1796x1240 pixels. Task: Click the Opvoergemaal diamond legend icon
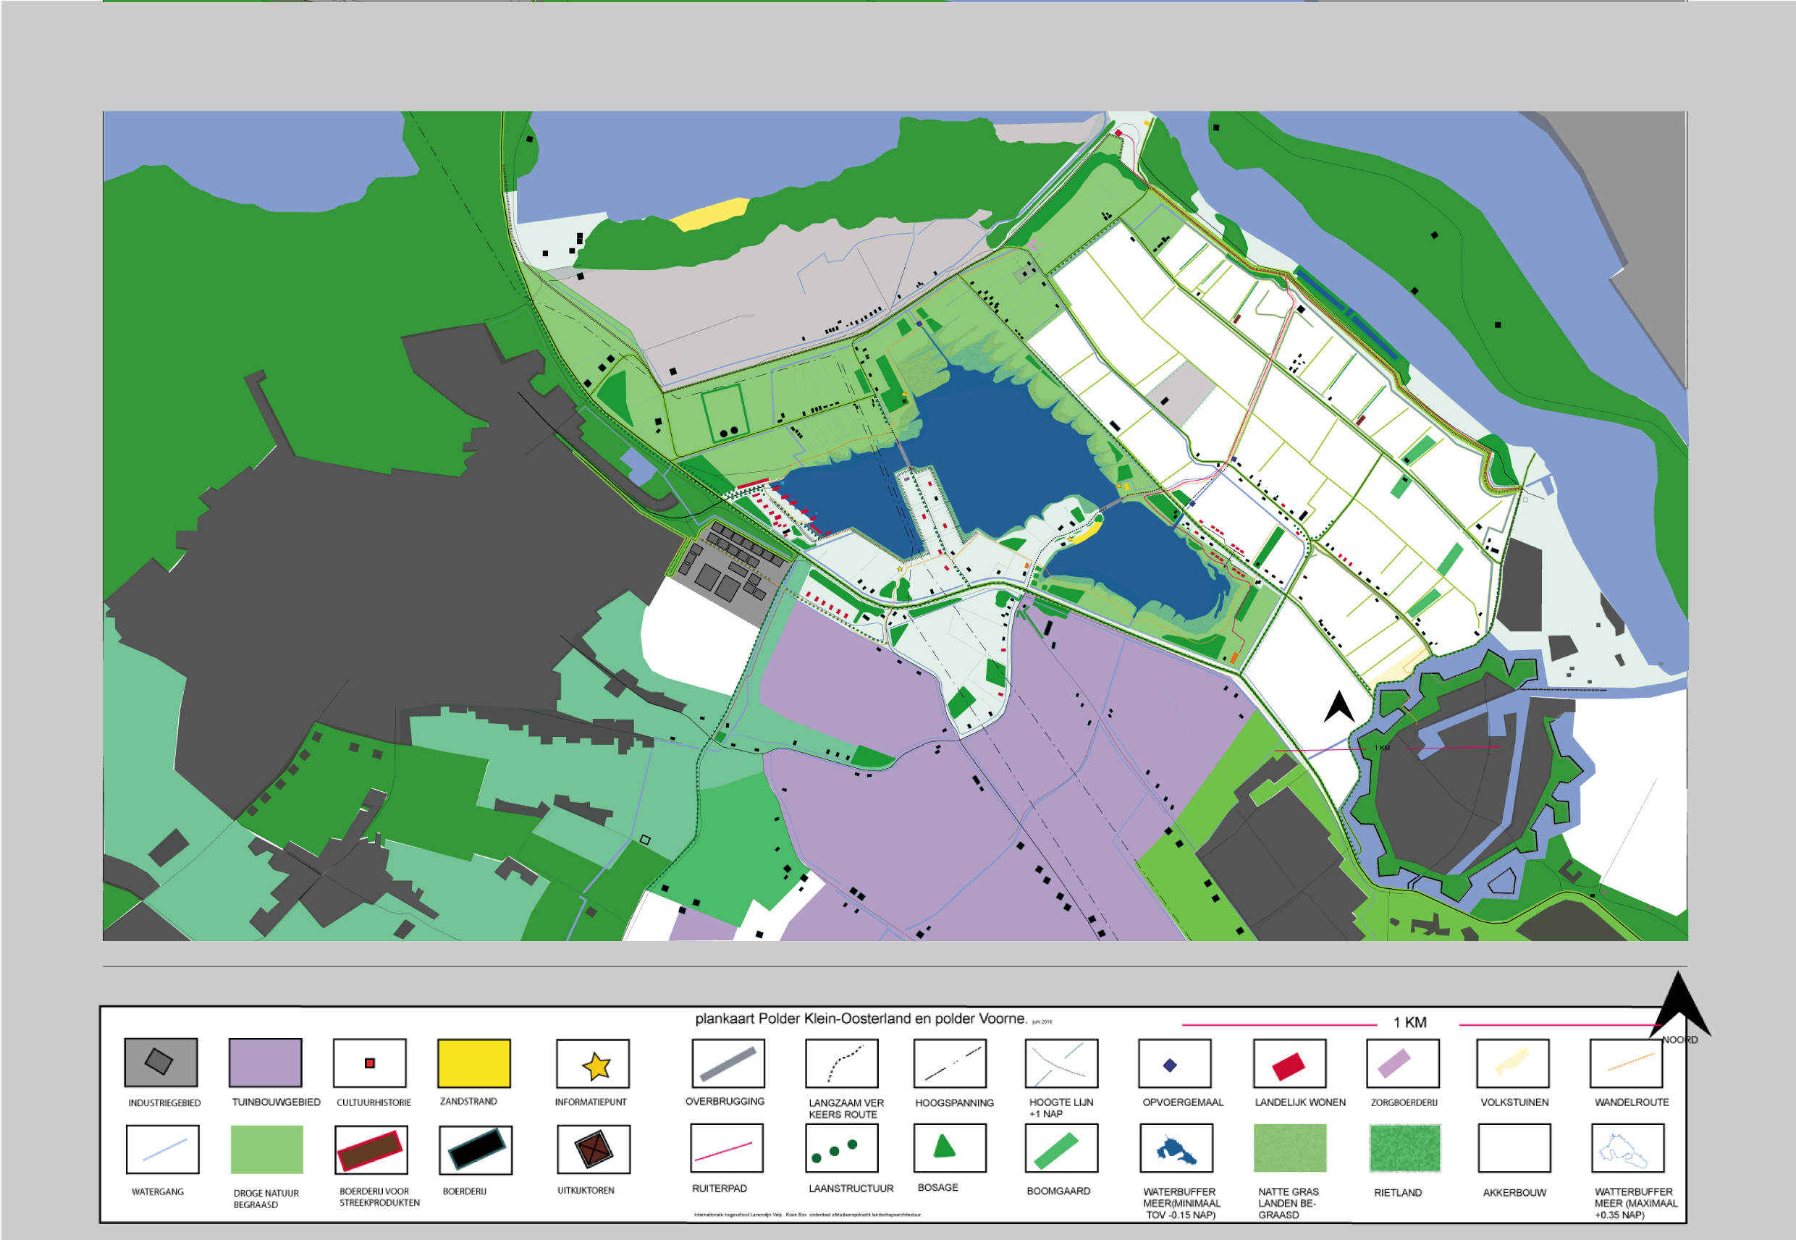click(x=1170, y=1066)
